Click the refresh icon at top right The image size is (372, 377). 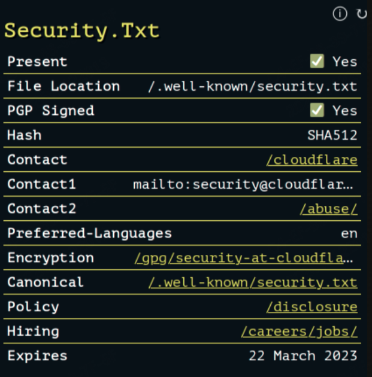tap(362, 14)
